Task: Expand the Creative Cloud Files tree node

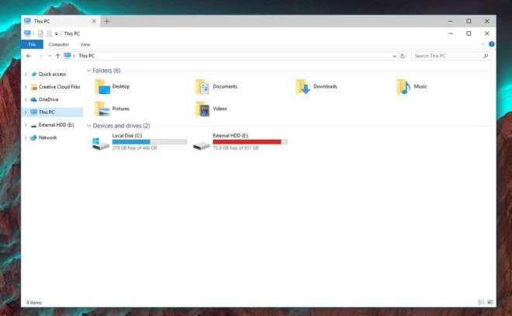Action: click(26, 87)
